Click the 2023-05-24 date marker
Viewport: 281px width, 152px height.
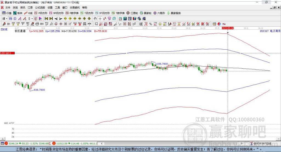pyautogui.click(x=227, y=28)
